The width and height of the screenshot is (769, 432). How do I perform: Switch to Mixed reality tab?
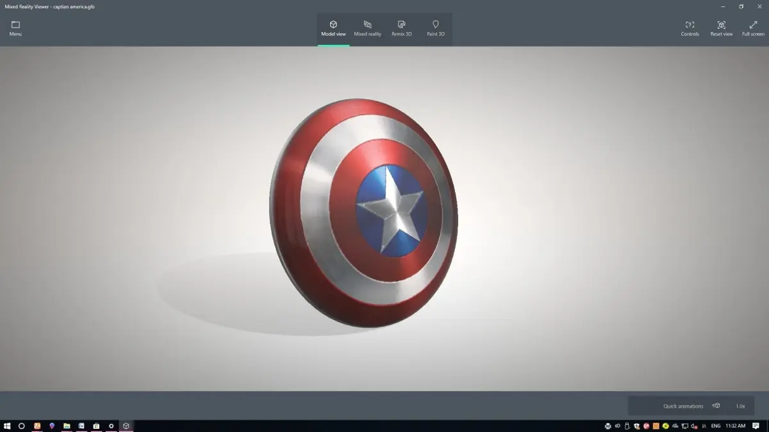click(x=367, y=29)
